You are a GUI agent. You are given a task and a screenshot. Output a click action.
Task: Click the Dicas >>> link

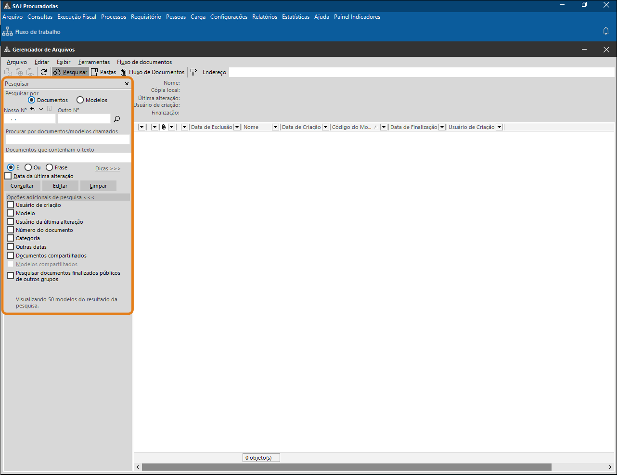click(x=108, y=168)
